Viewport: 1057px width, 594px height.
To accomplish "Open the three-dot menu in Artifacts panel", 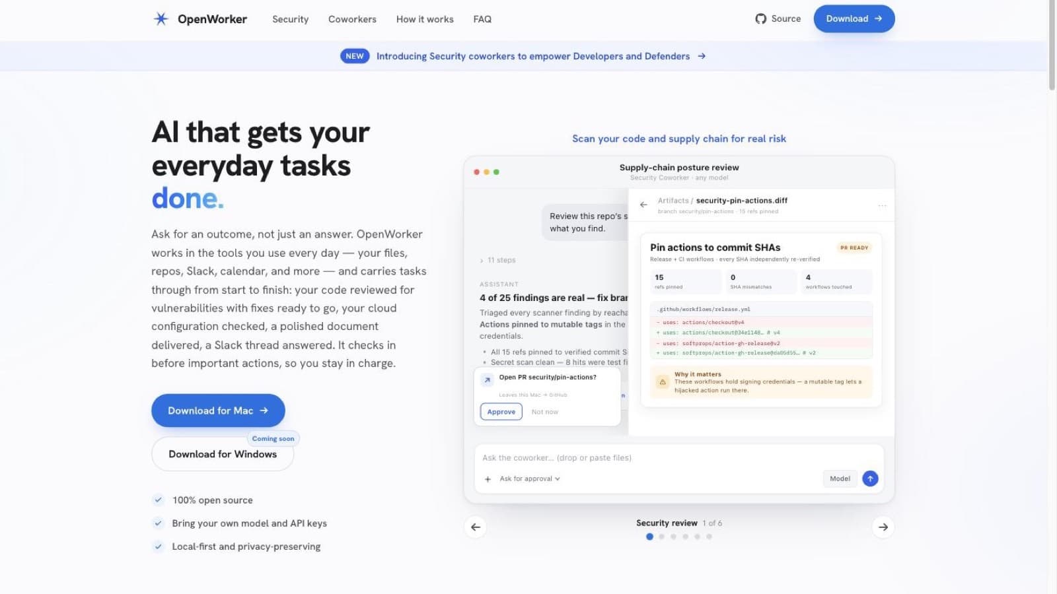I will tap(882, 206).
